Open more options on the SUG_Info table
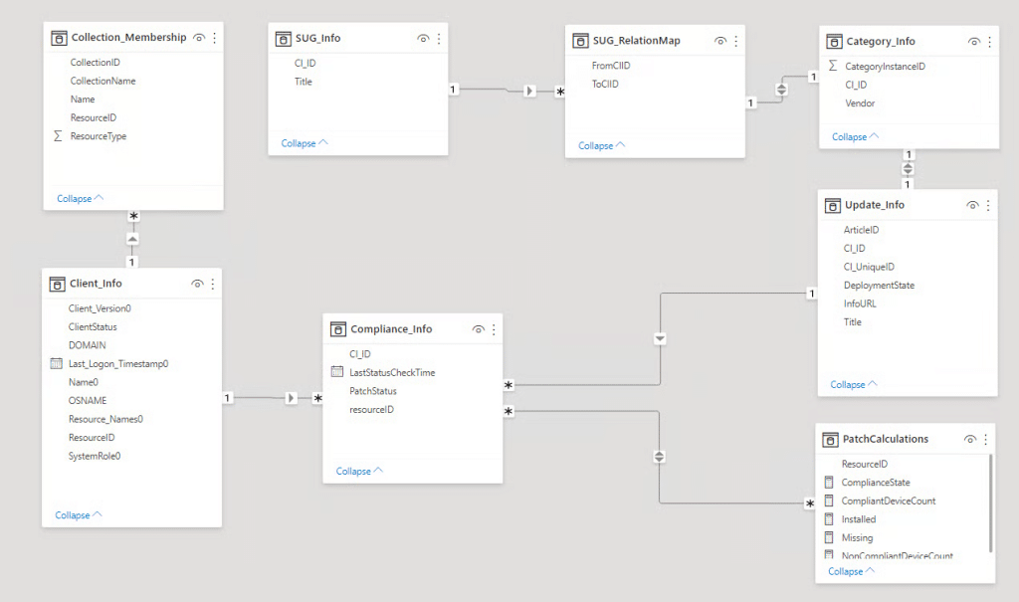1019x602 pixels. 439,39
